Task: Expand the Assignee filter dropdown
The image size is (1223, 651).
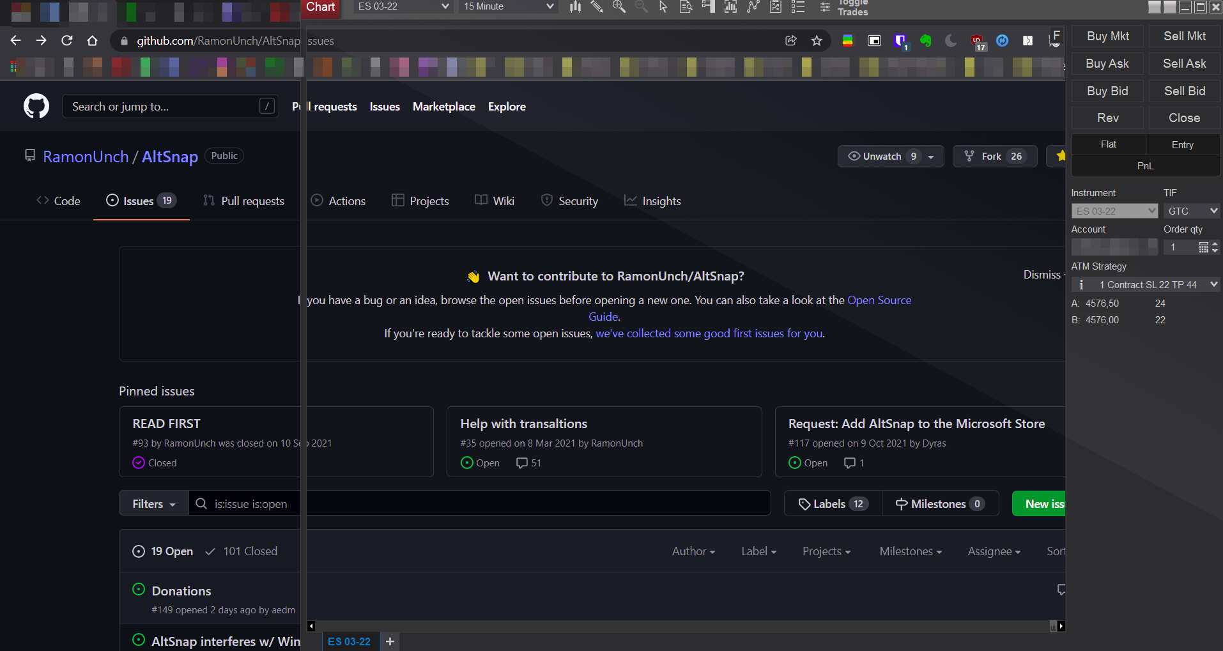Action: tap(994, 551)
